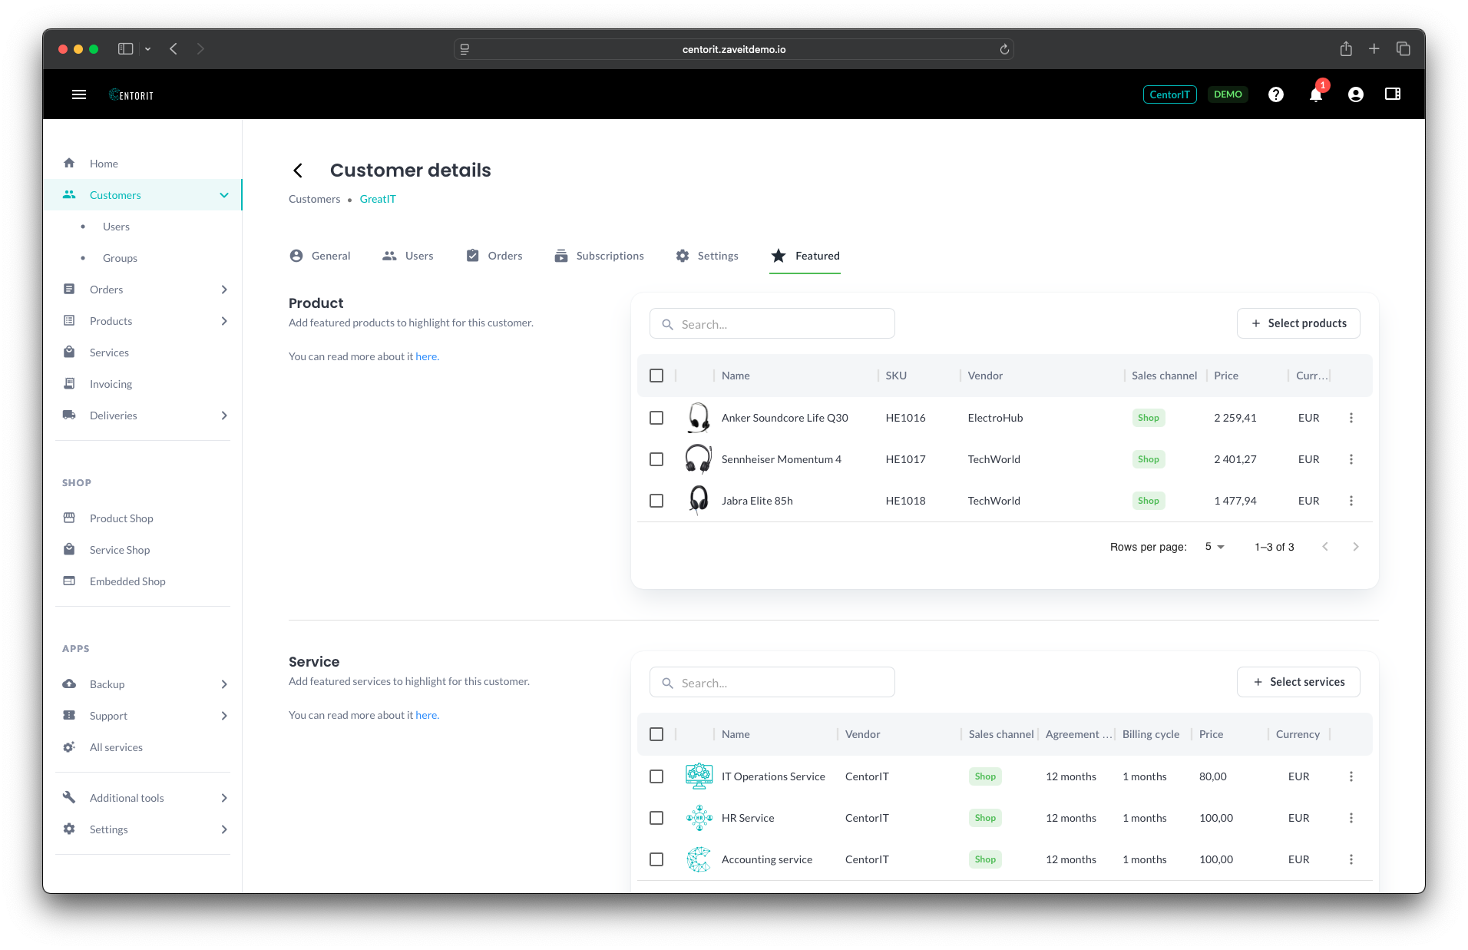Open row menu for IT Operations Service

tap(1351, 776)
